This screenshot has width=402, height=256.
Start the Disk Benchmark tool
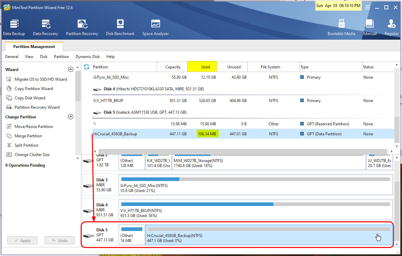120,27
